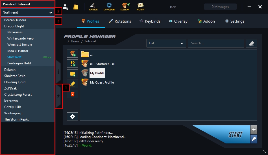Expand the Northrend continent dropdown
The width and height of the screenshot is (268, 155).
[27, 12]
